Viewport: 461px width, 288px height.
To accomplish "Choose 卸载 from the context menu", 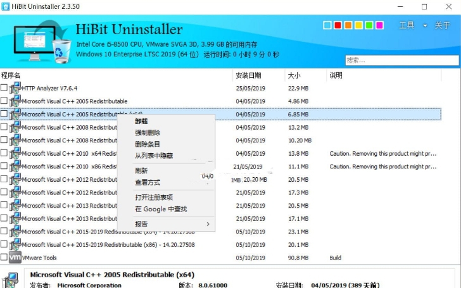I will [141, 122].
